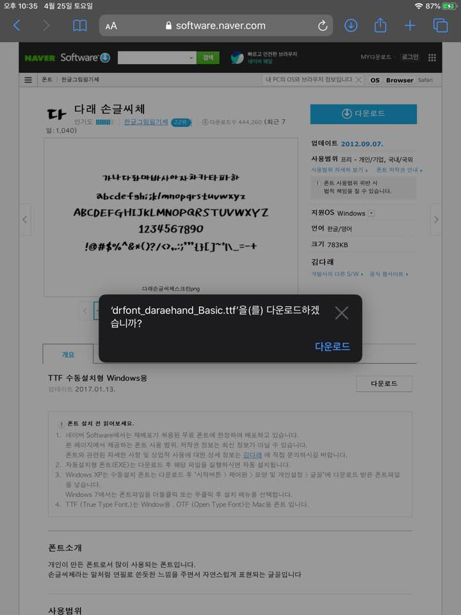Go to previous software with left chevron
The width and height of the screenshot is (461, 615).
click(25, 219)
